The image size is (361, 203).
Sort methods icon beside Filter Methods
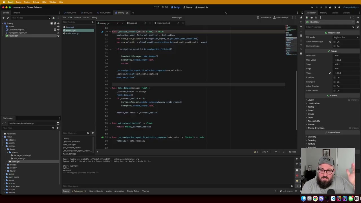(x=93, y=133)
